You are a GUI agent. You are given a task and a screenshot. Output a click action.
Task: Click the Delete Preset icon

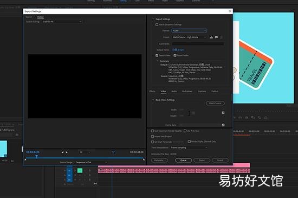pos(221,37)
